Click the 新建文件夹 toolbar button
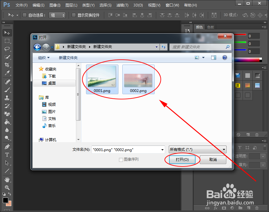The height and width of the screenshot is (212, 269). (68, 58)
